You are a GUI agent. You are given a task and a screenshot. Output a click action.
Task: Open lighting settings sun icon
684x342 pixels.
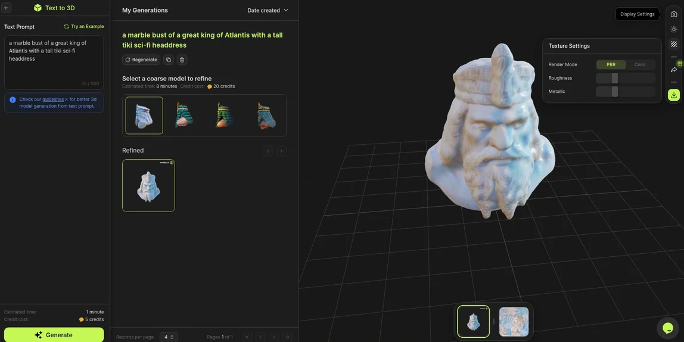[673, 29]
